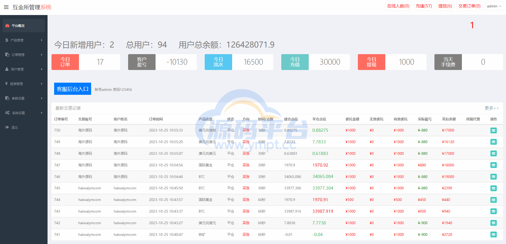This screenshot has width=506, height=244.
Task: Click closing price 33987.919
Action: coord(323,211)
